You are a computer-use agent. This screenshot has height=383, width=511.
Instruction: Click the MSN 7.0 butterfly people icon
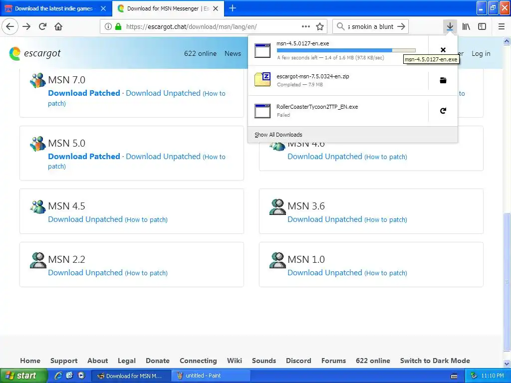click(38, 80)
